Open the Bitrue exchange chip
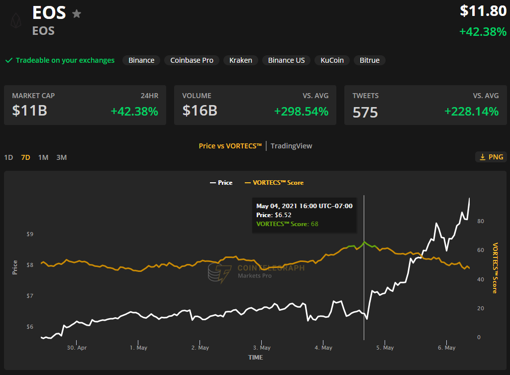510x375 pixels. click(x=369, y=60)
